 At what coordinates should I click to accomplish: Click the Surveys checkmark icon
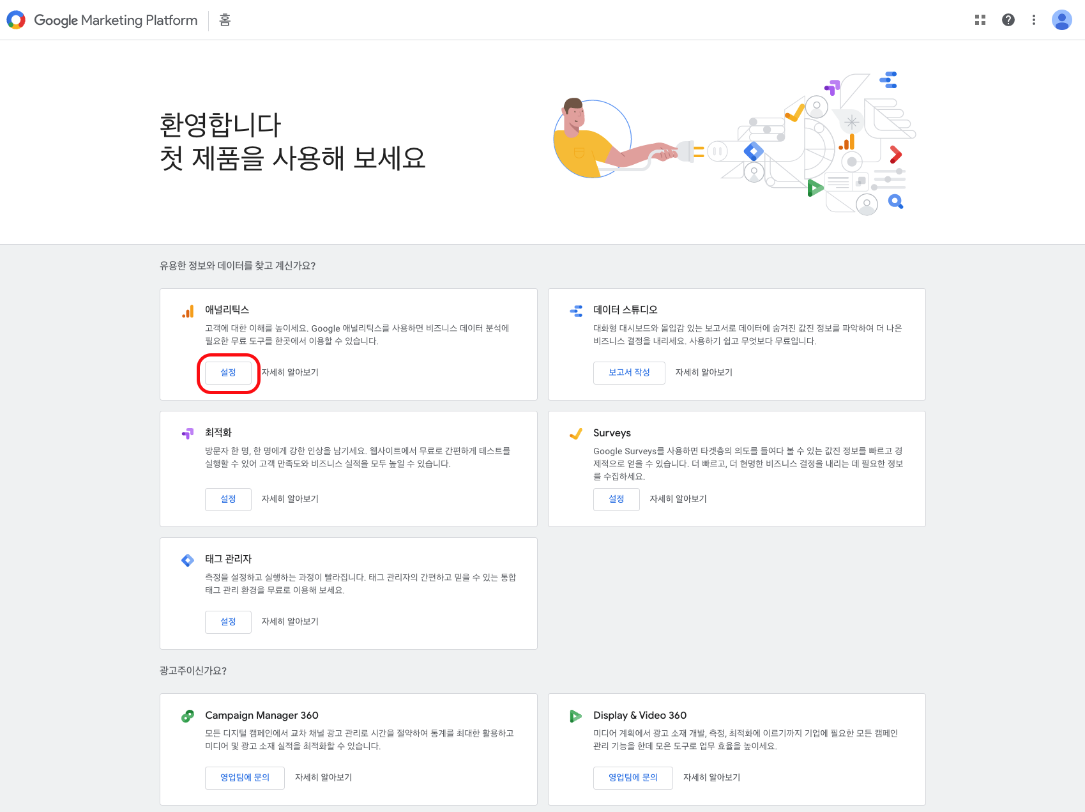[x=576, y=434]
